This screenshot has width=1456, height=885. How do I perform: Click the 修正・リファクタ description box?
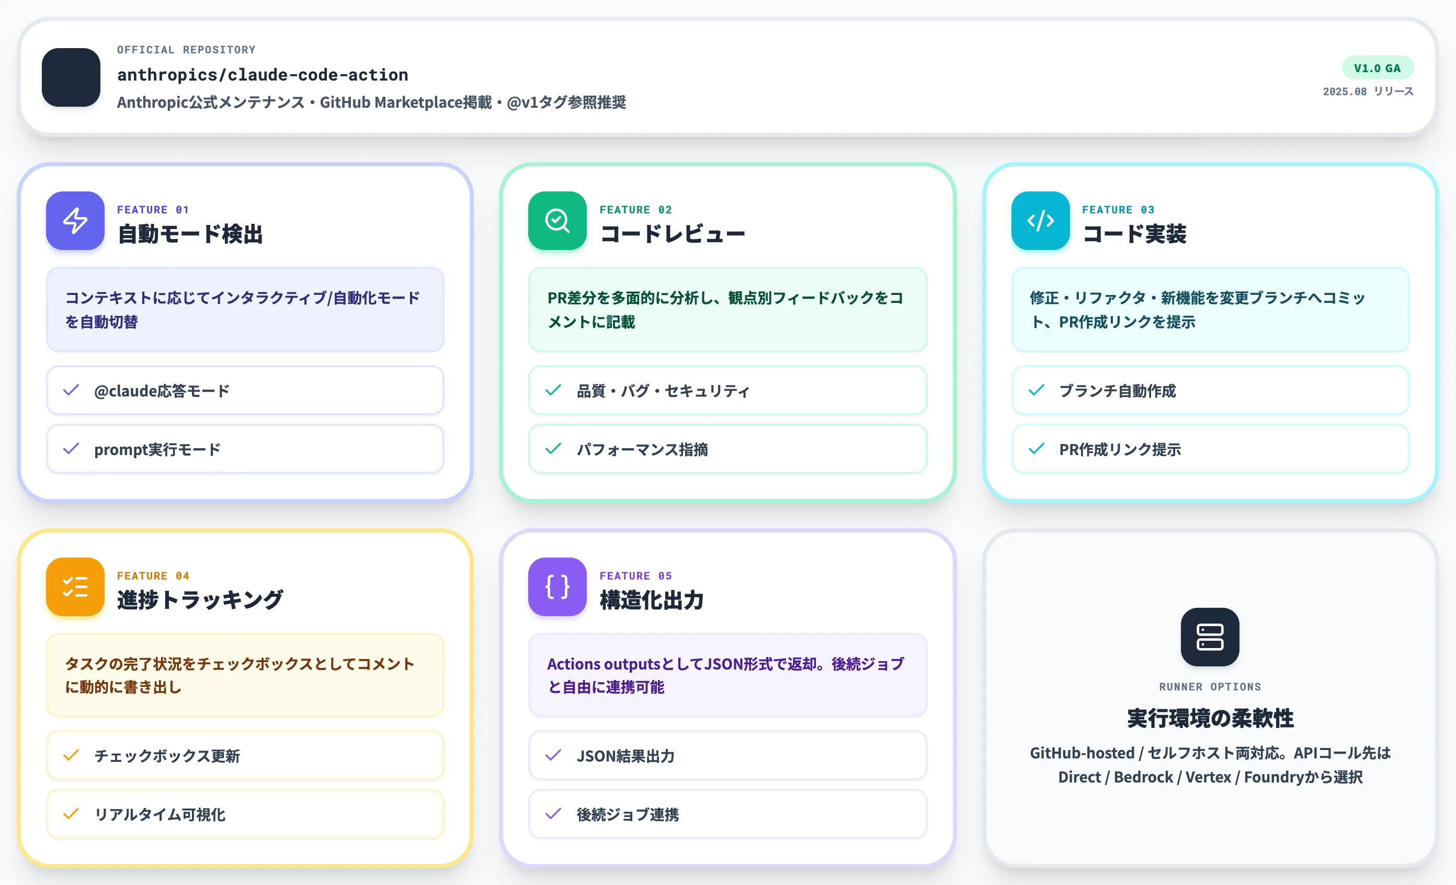coord(1210,310)
